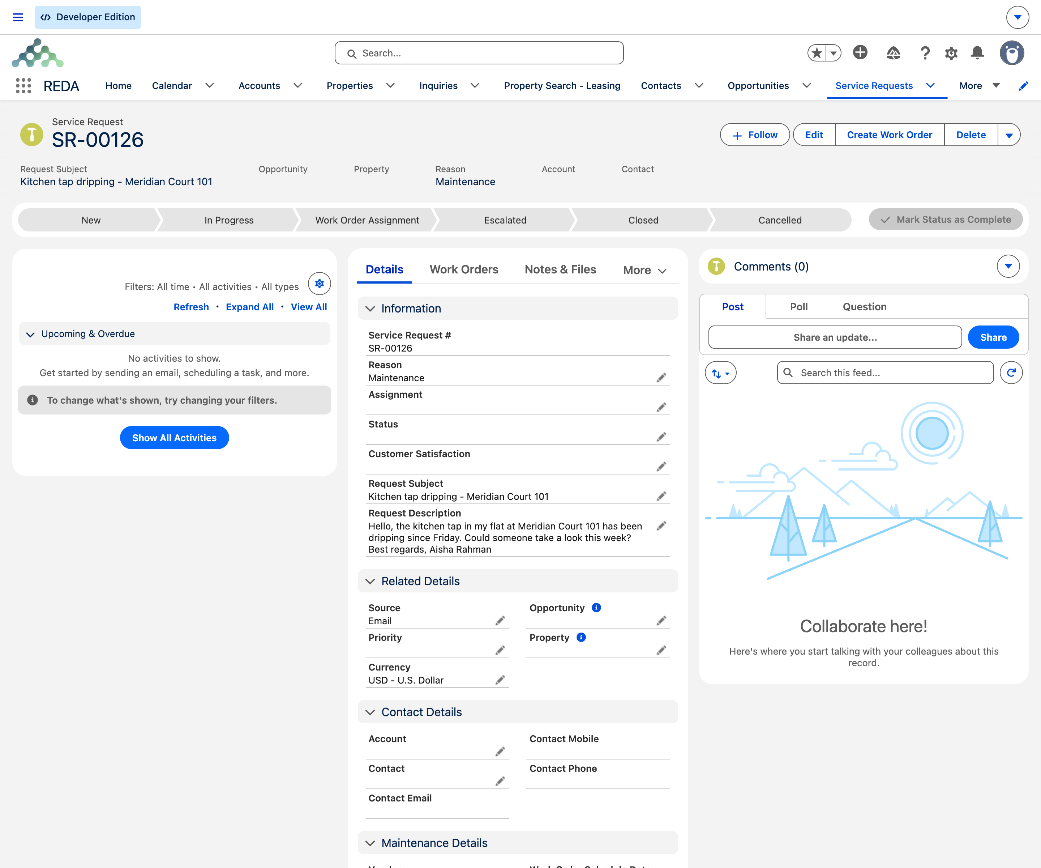The width and height of the screenshot is (1041, 868).
Task: Click the Share an update box
Action: click(835, 337)
